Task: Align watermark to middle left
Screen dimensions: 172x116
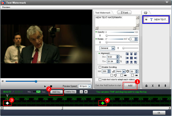Action: [x=127, y=58]
